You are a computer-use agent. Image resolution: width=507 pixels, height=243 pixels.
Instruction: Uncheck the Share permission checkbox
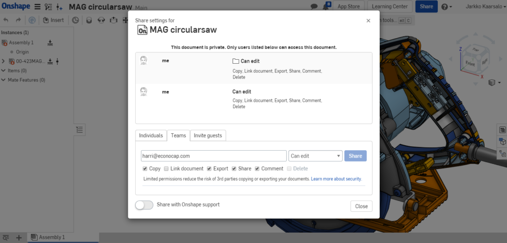coord(234,169)
